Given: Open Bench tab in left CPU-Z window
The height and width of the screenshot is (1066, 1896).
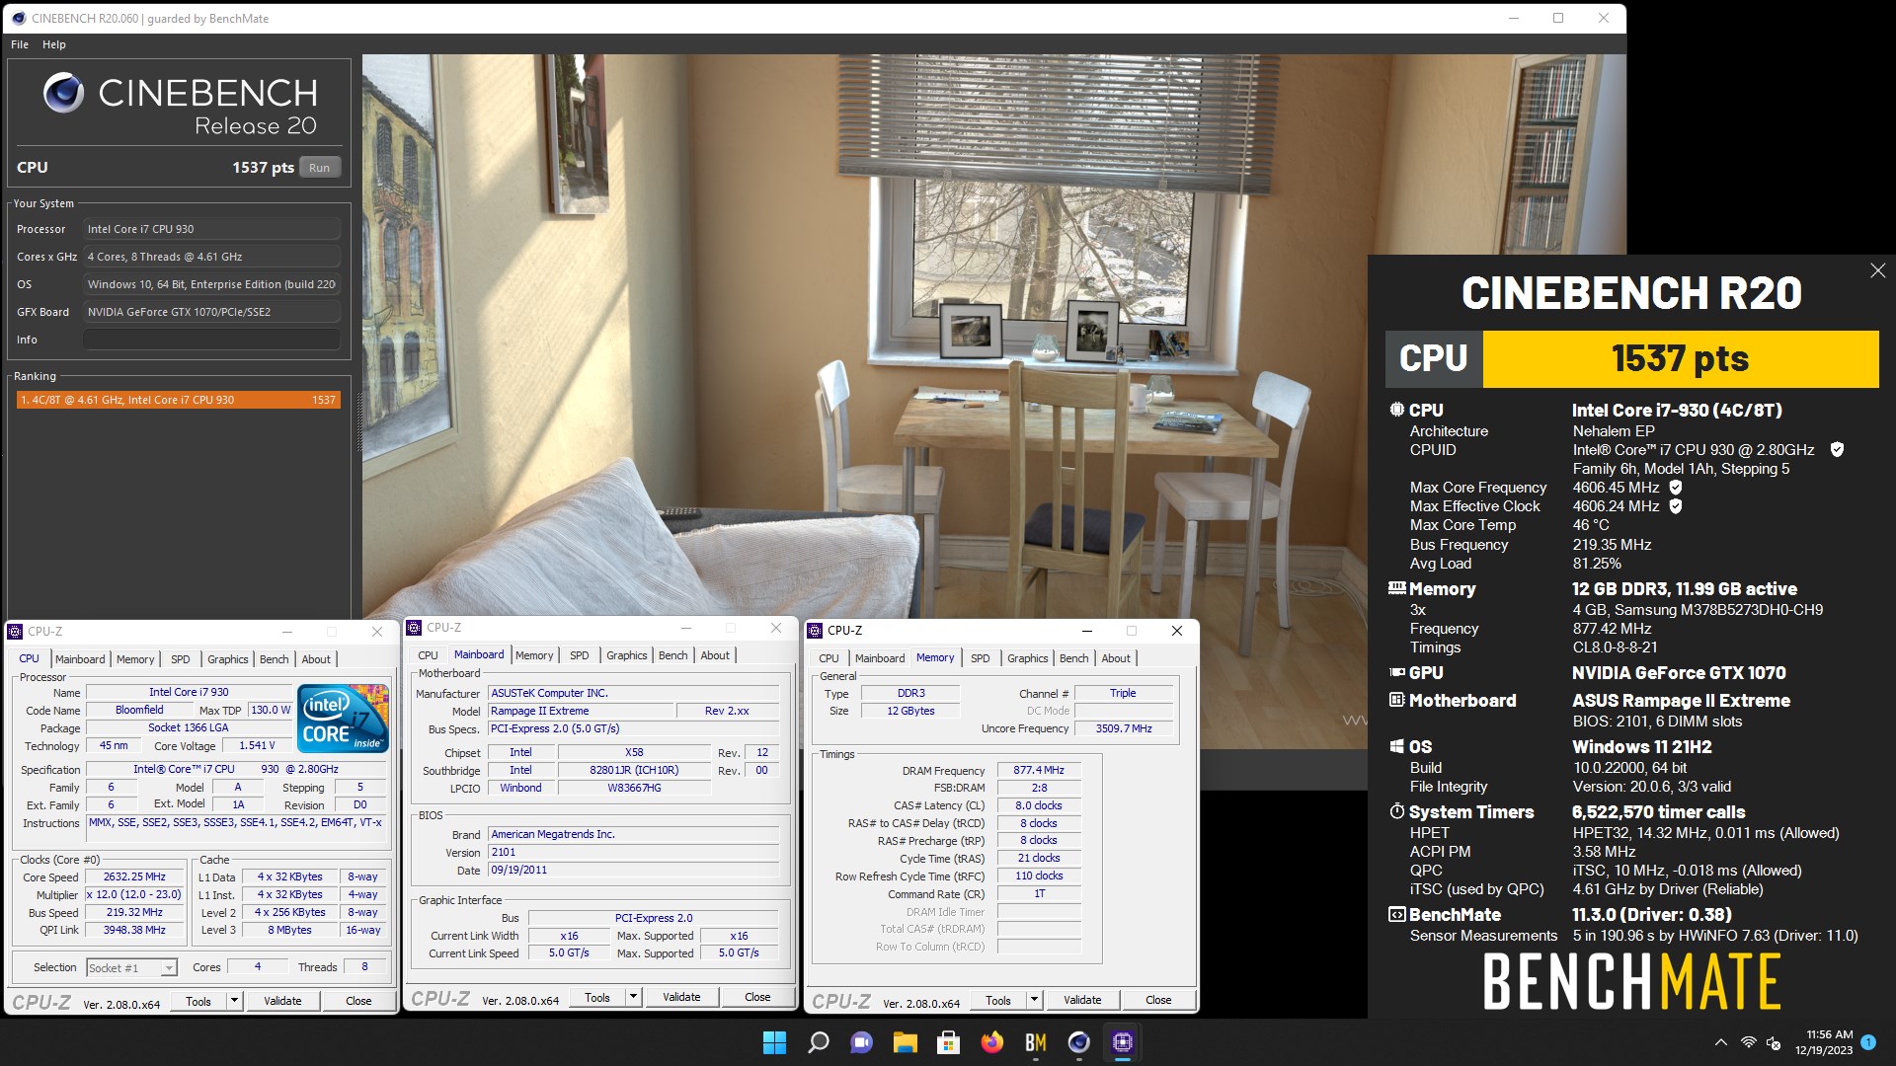Looking at the screenshot, I should pyautogui.click(x=275, y=659).
